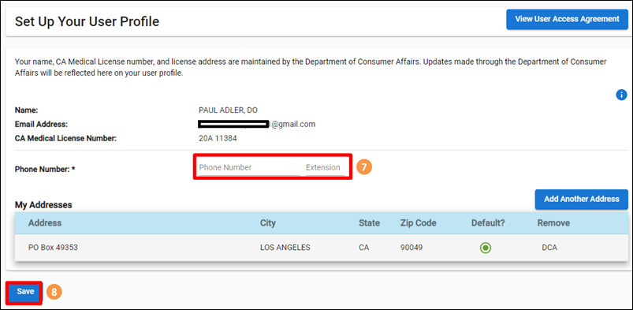The width and height of the screenshot is (633, 310).
Task: Click the Address column header
Action: click(x=45, y=222)
